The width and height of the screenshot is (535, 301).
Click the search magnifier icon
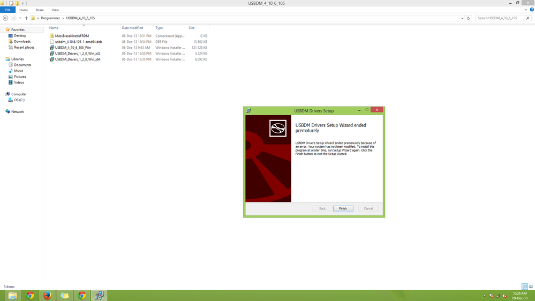528,18
